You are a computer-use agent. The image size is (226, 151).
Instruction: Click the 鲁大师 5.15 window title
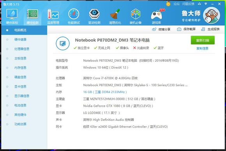tap(11, 4)
